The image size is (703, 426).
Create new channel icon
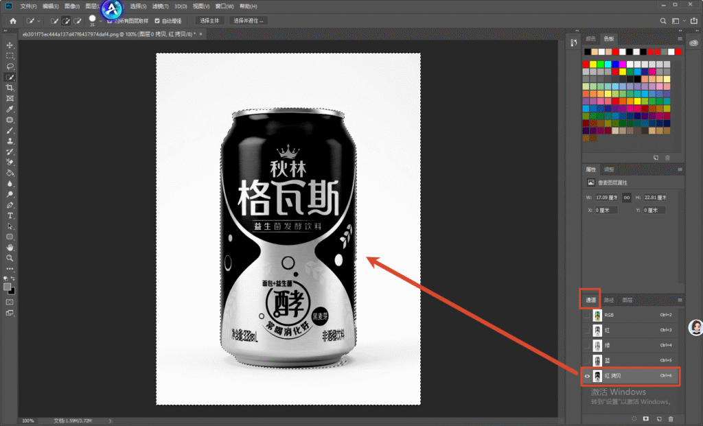658,419
